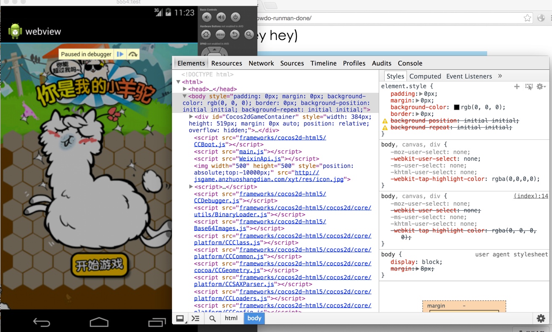Toggle element state with the dashed-box cursor icon

529,86
